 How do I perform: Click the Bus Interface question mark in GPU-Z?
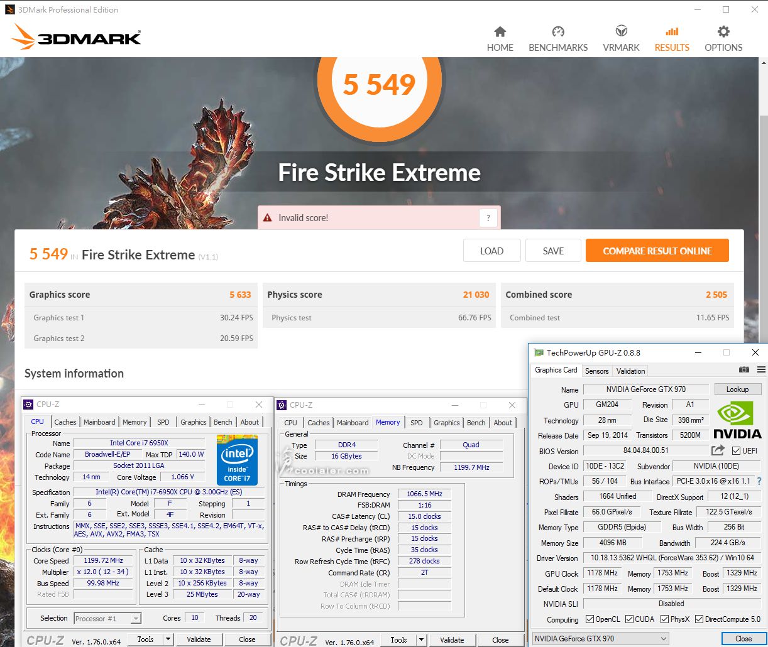pos(759,481)
